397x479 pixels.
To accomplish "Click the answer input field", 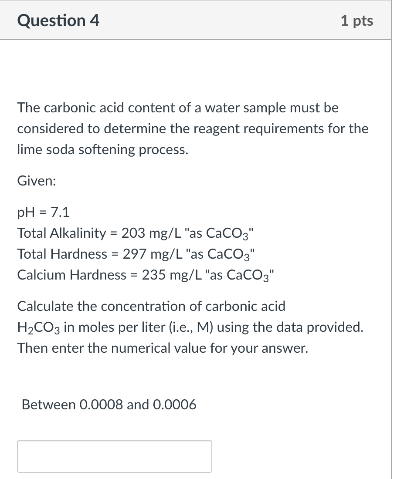I will coord(114,456).
